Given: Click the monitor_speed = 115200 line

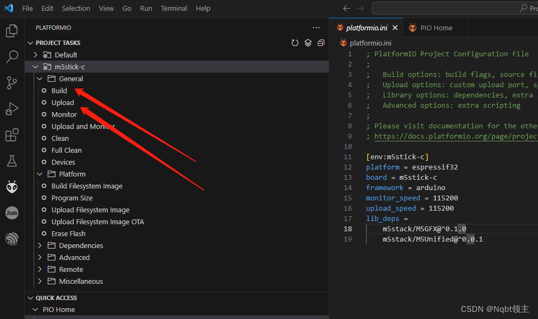Looking at the screenshot, I should (412, 198).
